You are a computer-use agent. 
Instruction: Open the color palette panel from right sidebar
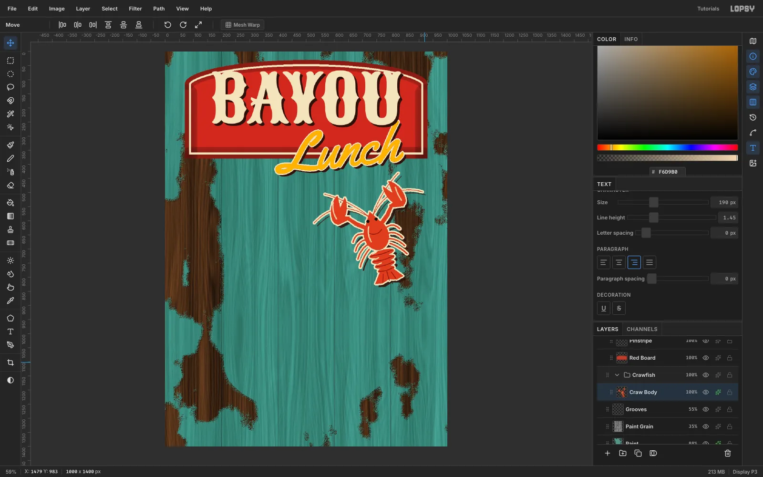(753, 72)
